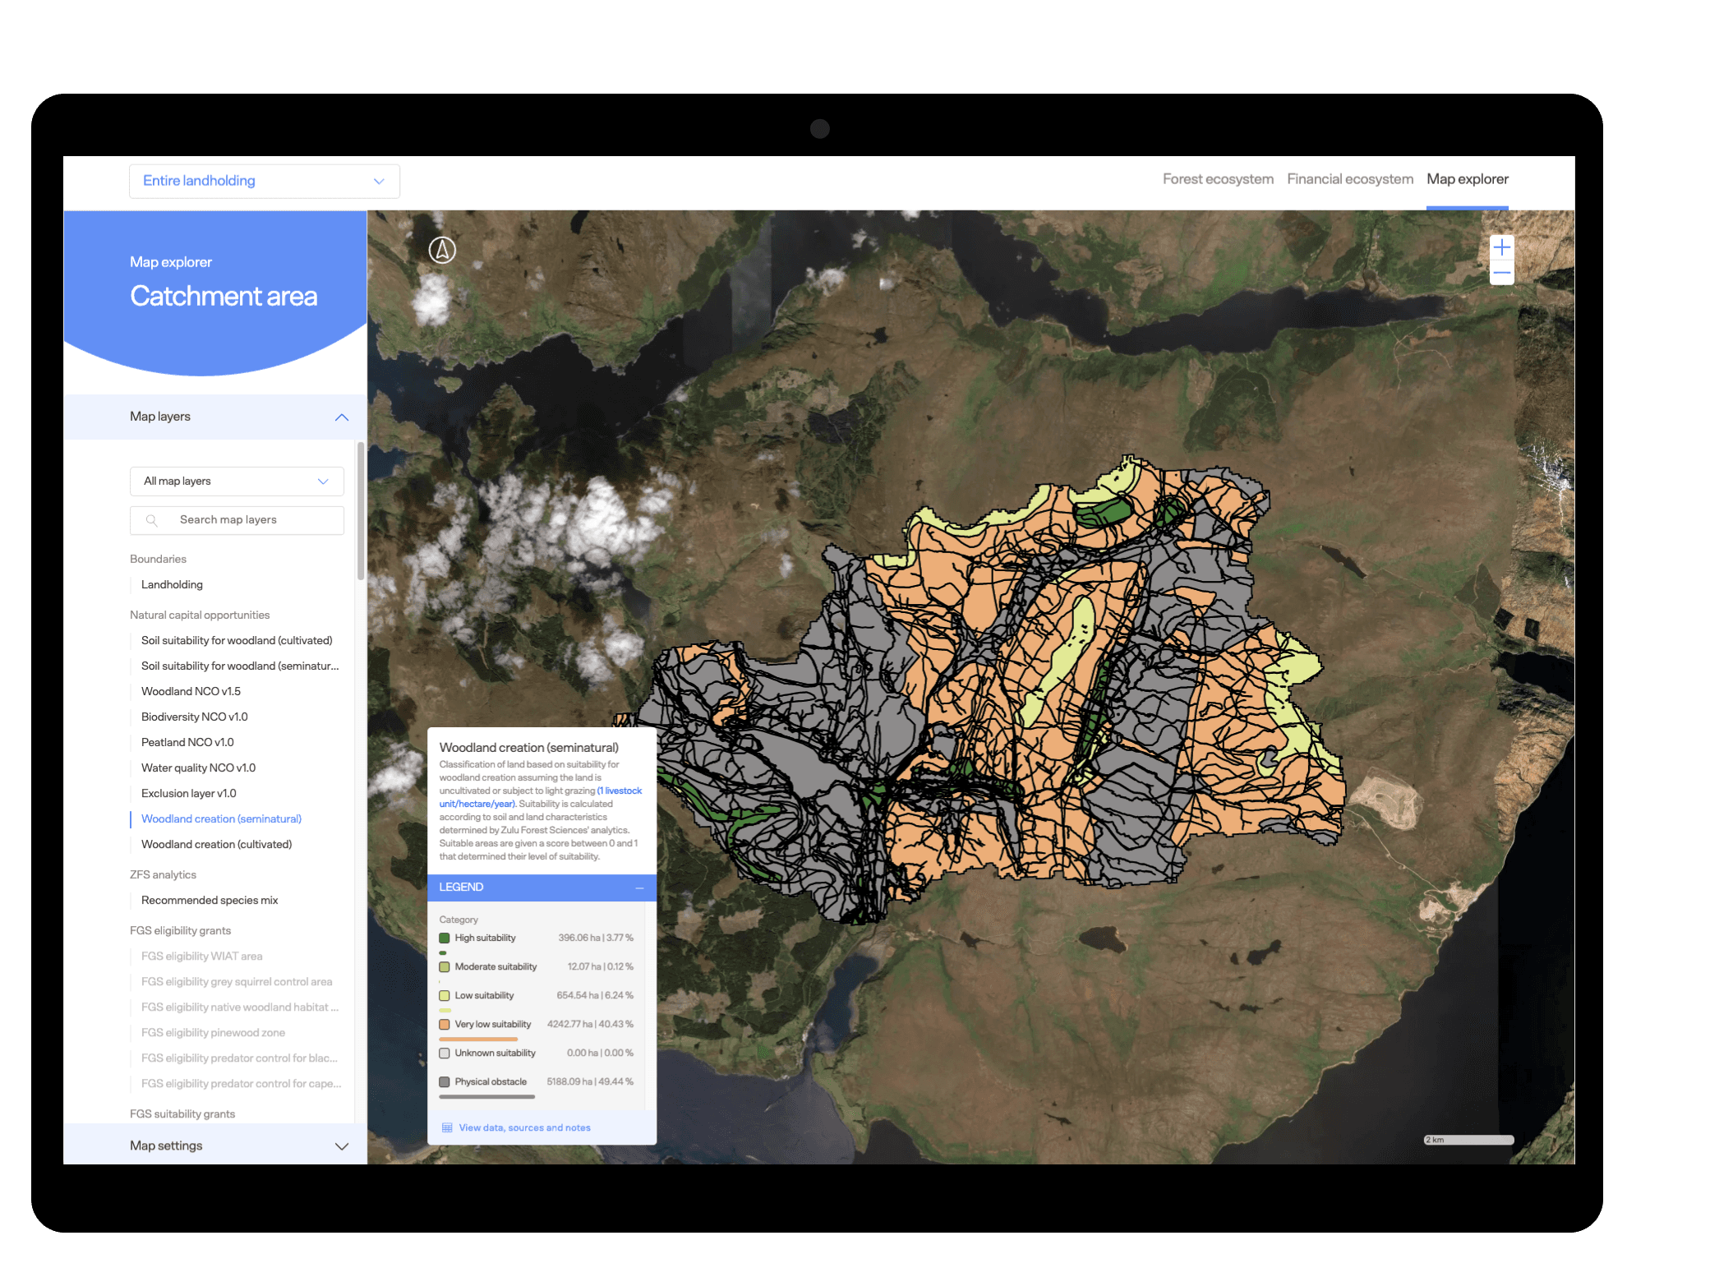Click the table icon beside View data

tap(447, 1127)
